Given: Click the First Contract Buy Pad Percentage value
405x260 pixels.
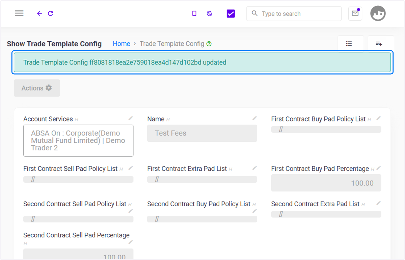Looking at the screenshot, I should pos(326,183).
